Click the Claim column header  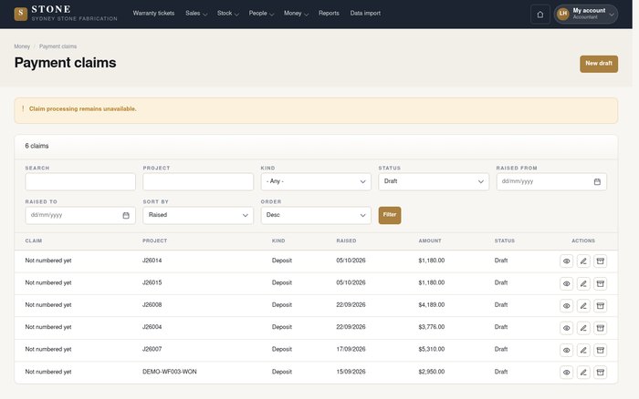34,240
